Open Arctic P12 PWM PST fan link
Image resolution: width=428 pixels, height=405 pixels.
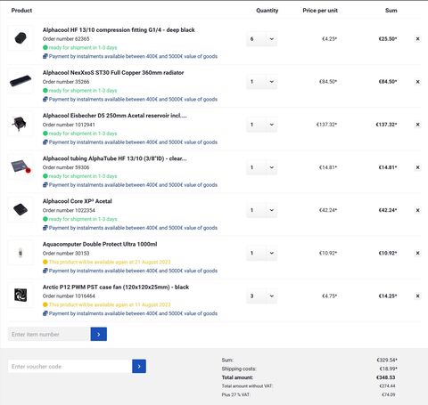[x=116, y=287]
